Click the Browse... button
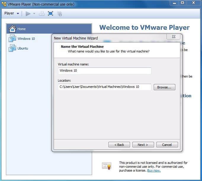The image size is (202, 181). tap(164, 87)
